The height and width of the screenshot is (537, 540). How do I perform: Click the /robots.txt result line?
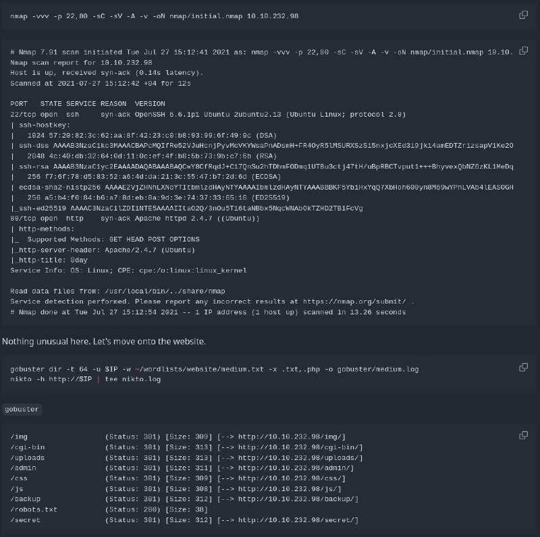[109, 509]
